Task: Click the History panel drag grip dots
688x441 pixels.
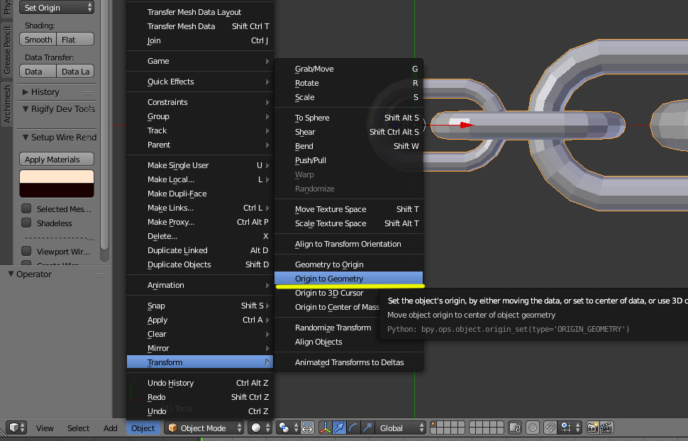Action: click(89, 93)
